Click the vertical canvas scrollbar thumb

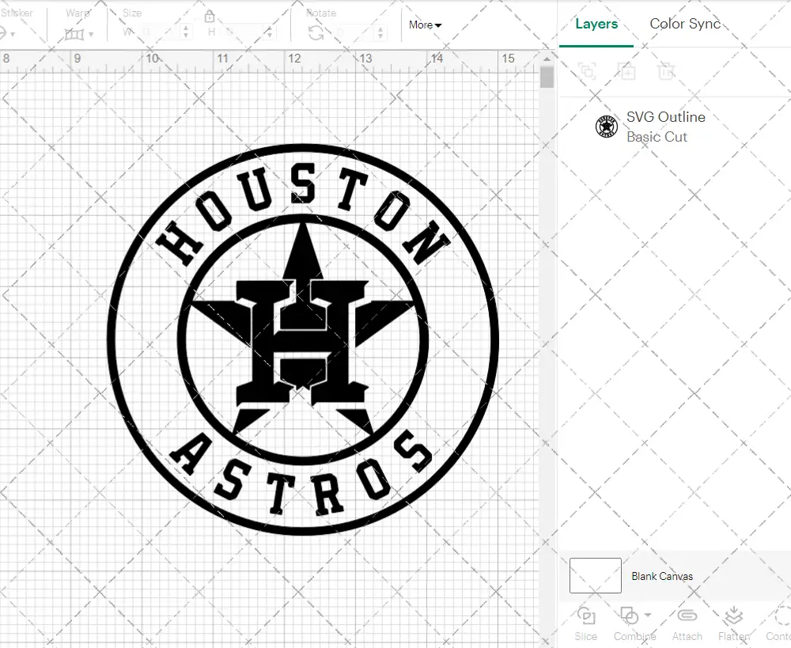547,78
